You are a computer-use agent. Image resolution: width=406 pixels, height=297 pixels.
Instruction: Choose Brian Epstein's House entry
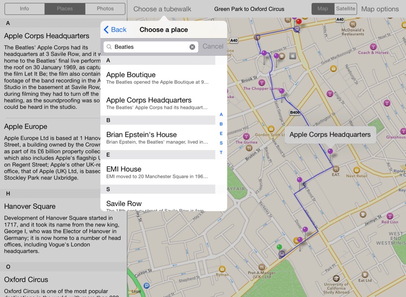(x=158, y=138)
